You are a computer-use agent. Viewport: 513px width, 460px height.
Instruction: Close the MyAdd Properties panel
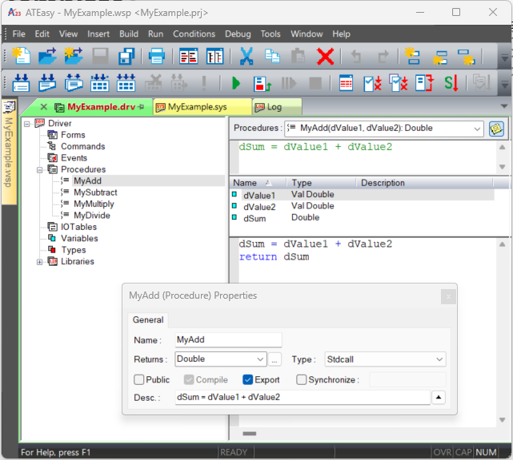point(448,297)
